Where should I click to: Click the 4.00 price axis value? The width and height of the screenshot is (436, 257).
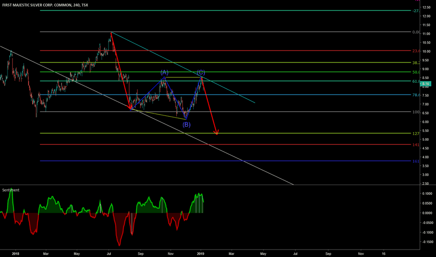coord(426,157)
